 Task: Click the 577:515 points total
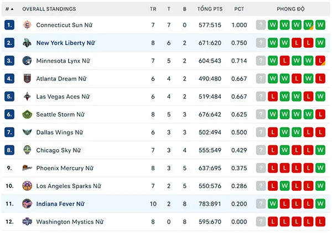coord(210,25)
